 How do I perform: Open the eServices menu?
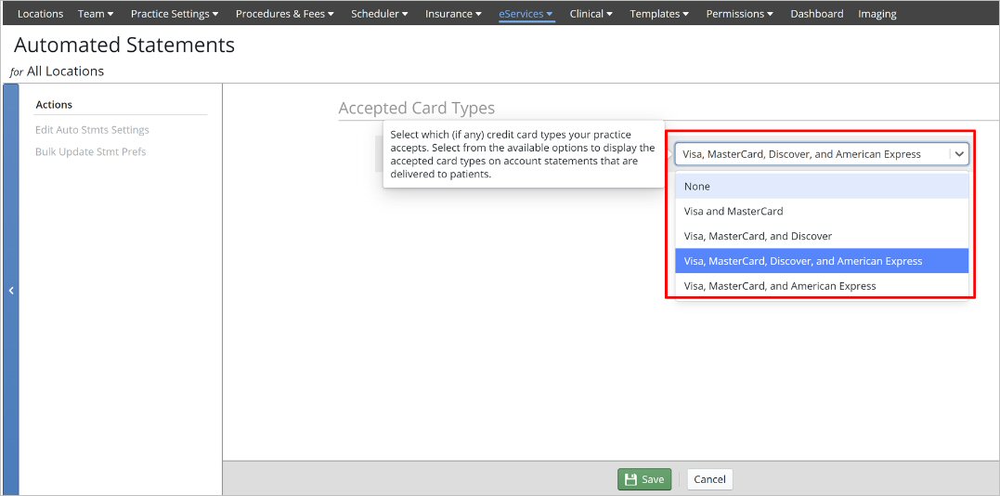pos(526,14)
